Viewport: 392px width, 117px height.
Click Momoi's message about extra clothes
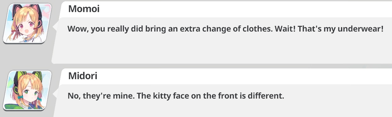click(225, 29)
